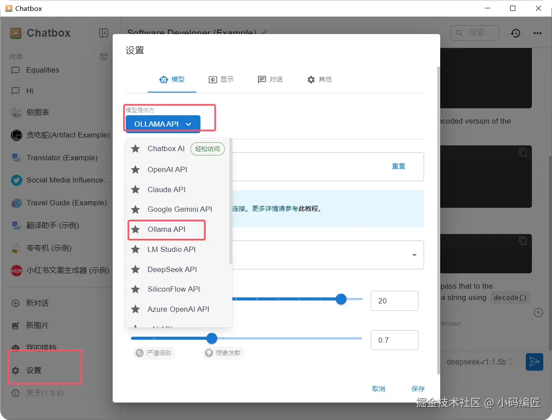Select OpenAI API from provider list
Viewport: 552px width, 420px height.
tap(177, 169)
